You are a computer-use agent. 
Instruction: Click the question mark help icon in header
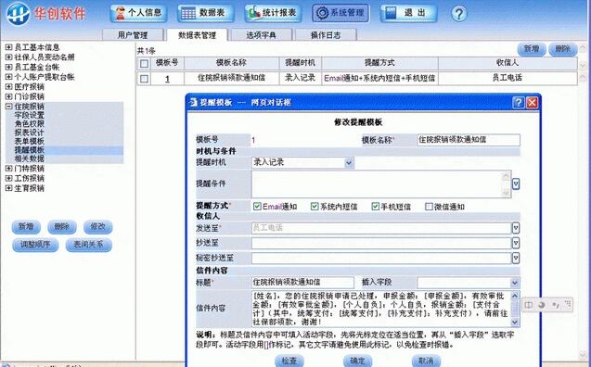tap(458, 14)
